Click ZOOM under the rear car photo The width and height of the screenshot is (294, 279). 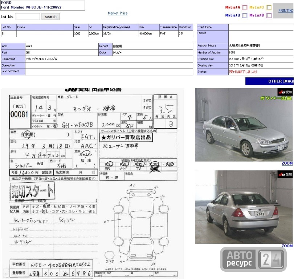tap(287, 246)
